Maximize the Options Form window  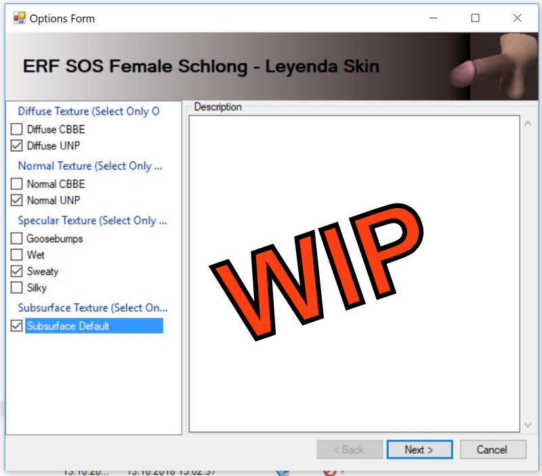coord(476,18)
